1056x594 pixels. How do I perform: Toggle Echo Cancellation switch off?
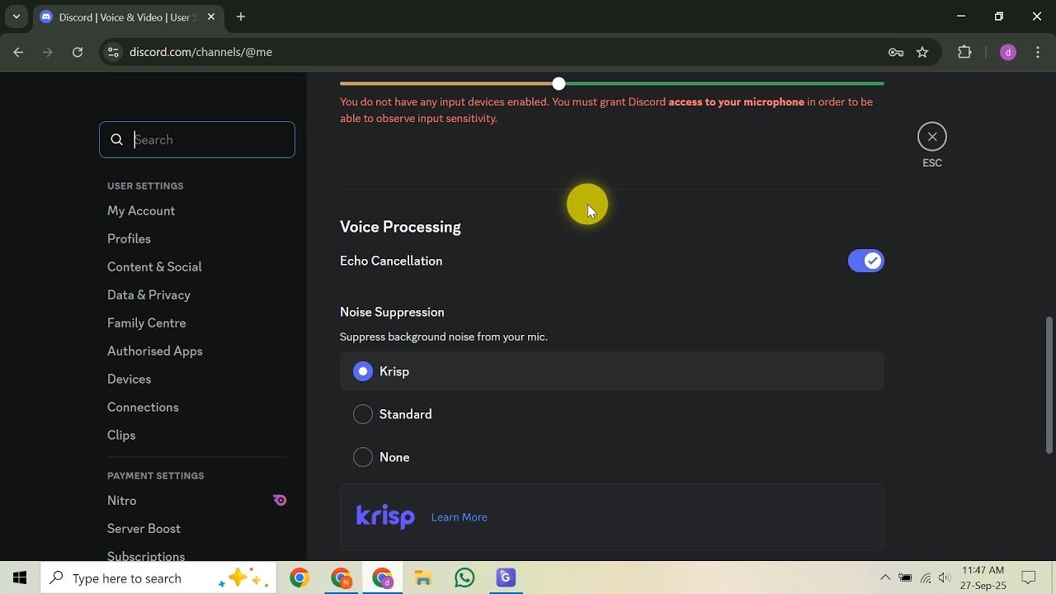(x=866, y=261)
